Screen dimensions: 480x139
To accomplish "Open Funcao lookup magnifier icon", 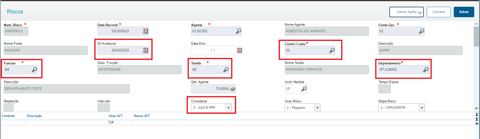I will pyautogui.click(x=34, y=70).
